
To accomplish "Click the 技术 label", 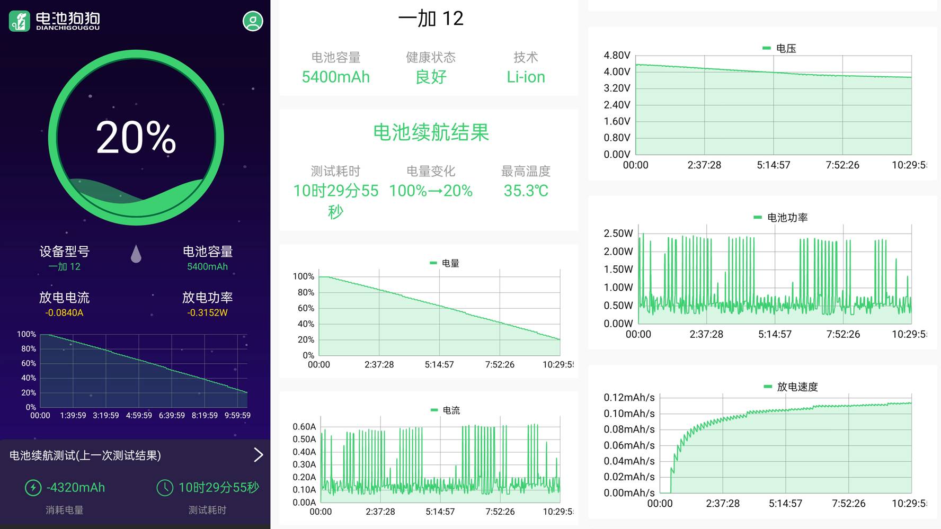I will coord(526,57).
